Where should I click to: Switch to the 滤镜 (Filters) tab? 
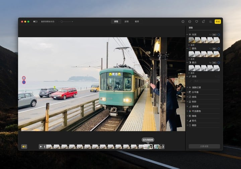[x=126, y=21]
